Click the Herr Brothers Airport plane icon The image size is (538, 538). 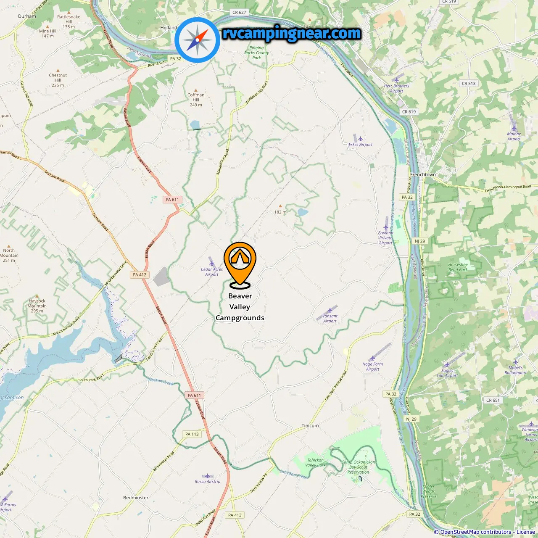(x=396, y=80)
